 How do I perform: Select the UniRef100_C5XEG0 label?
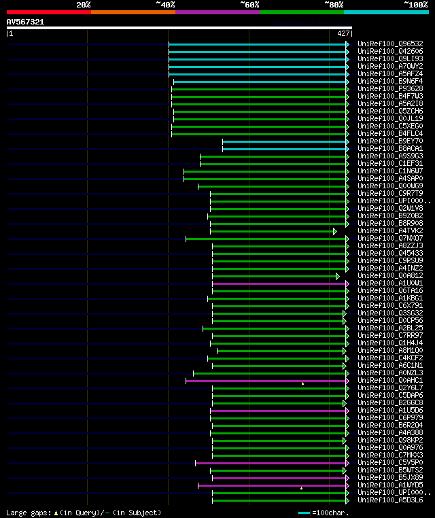coord(390,126)
